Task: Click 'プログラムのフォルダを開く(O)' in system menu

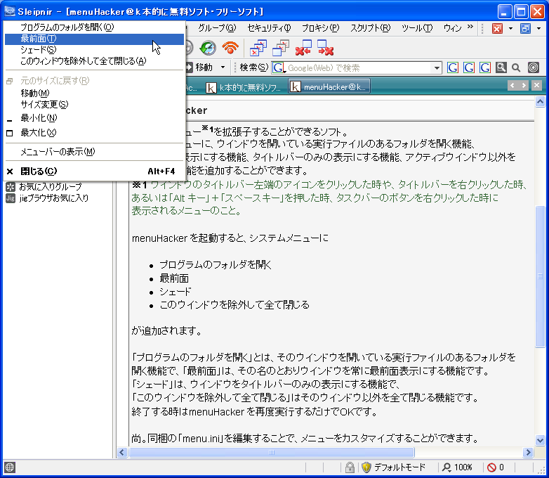Action: click(x=94, y=27)
